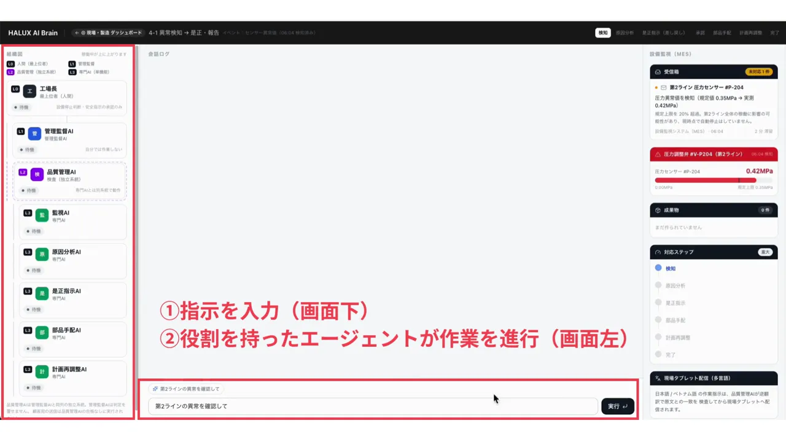Click the 第2ライン 圧力センサー #P-204 message title
Screen dimensions: 786x442
pos(707,88)
